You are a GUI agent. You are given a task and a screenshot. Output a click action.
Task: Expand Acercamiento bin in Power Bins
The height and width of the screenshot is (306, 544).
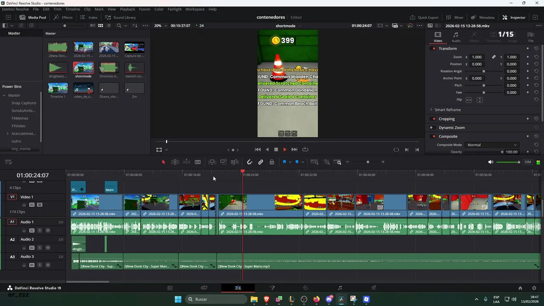coord(8,133)
